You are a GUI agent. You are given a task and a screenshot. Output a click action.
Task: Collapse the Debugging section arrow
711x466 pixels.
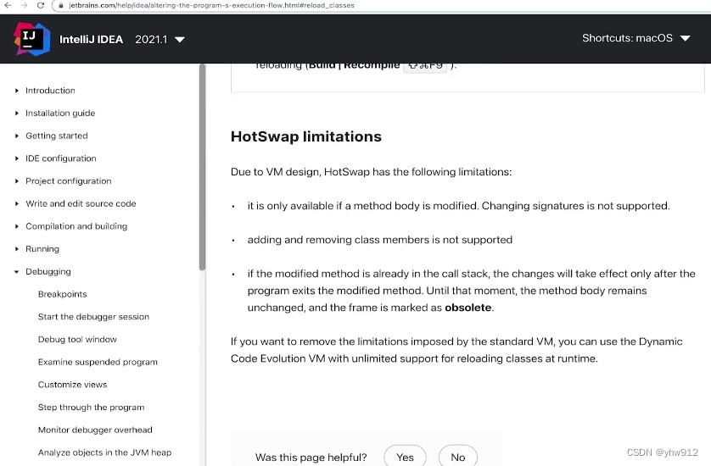click(x=17, y=272)
